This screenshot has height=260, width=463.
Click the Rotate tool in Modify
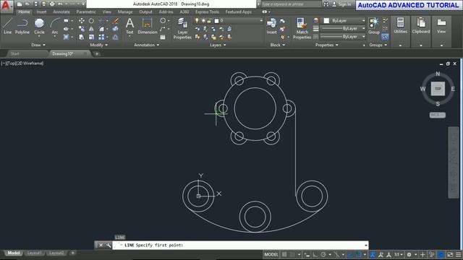pos(92,21)
